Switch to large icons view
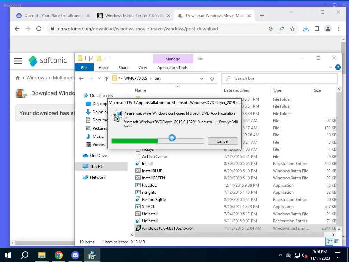This screenshot has height=262, width=349. point(337,242)
